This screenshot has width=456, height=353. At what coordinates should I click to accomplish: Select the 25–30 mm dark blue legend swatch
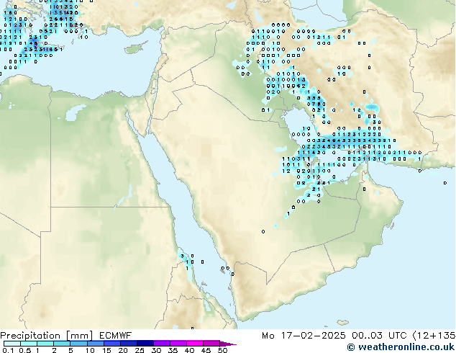[145, 344]
